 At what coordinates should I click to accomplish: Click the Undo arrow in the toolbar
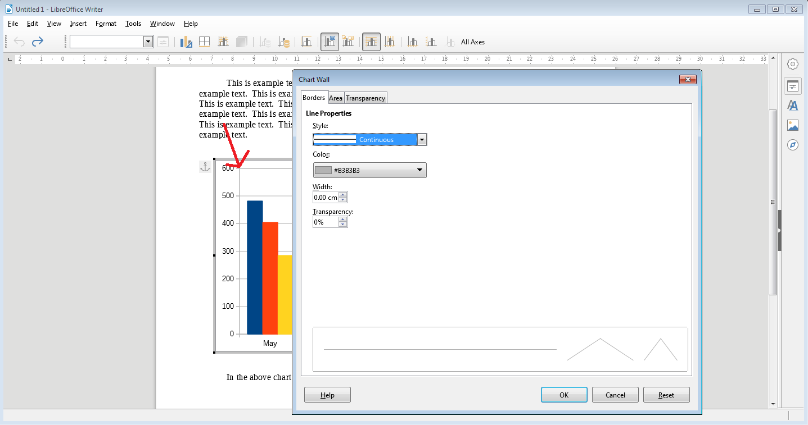[x=19, y=42]
